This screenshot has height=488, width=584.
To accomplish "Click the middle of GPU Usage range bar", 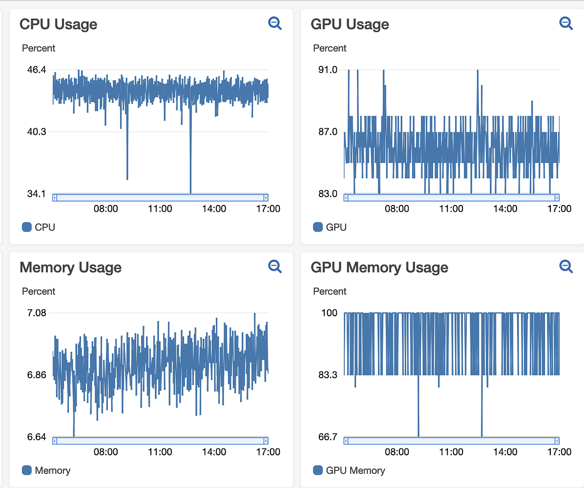I will point(452,198).
